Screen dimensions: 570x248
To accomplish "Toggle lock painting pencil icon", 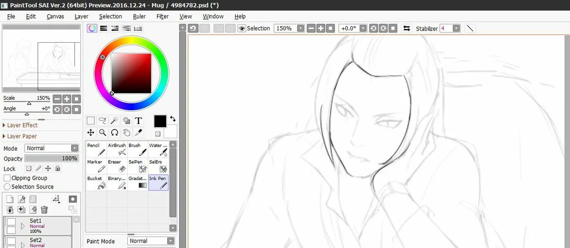I will [38, 168].
